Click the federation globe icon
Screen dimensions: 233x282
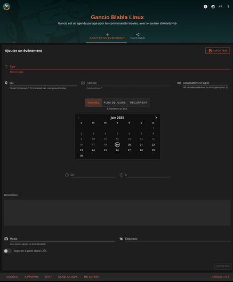click(x=213, y=6)
